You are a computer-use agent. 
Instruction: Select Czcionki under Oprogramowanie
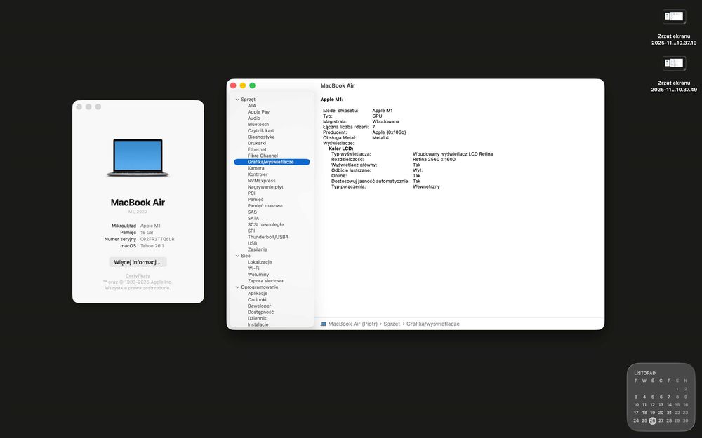coord(257,300)
